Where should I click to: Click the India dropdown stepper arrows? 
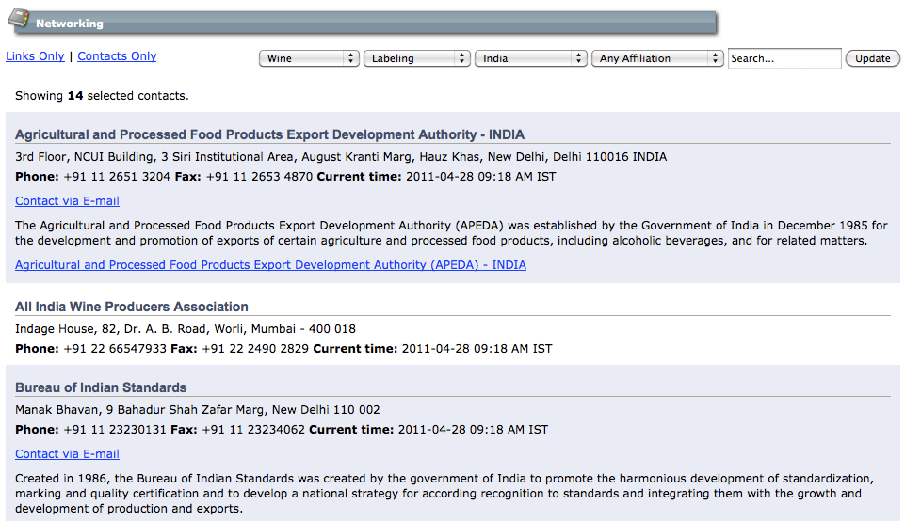[x=578, y=58]
